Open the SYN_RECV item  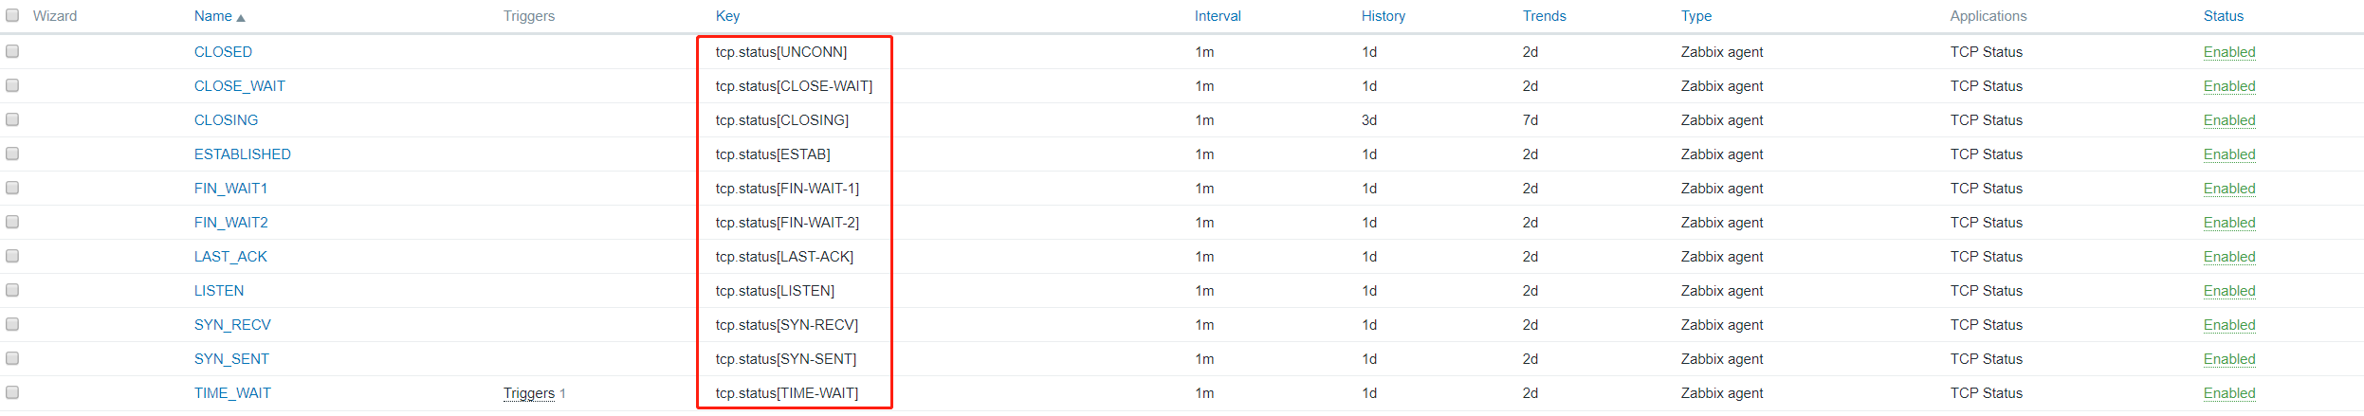click(232, 325)
